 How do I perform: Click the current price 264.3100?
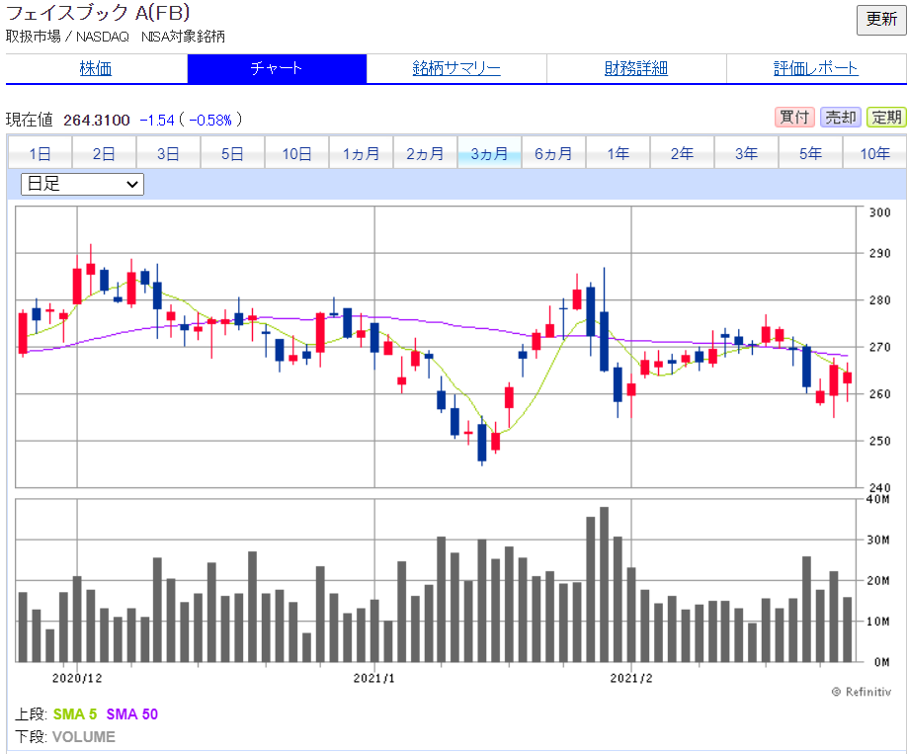pyautogui.click(x=97, y=120)
